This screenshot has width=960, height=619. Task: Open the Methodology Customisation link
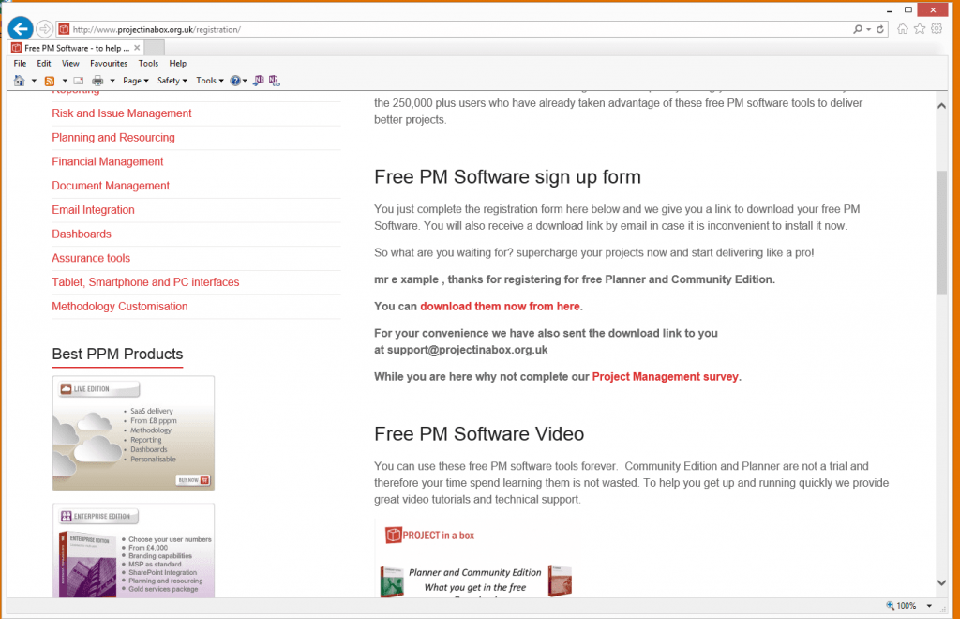[x=119, y=306]
